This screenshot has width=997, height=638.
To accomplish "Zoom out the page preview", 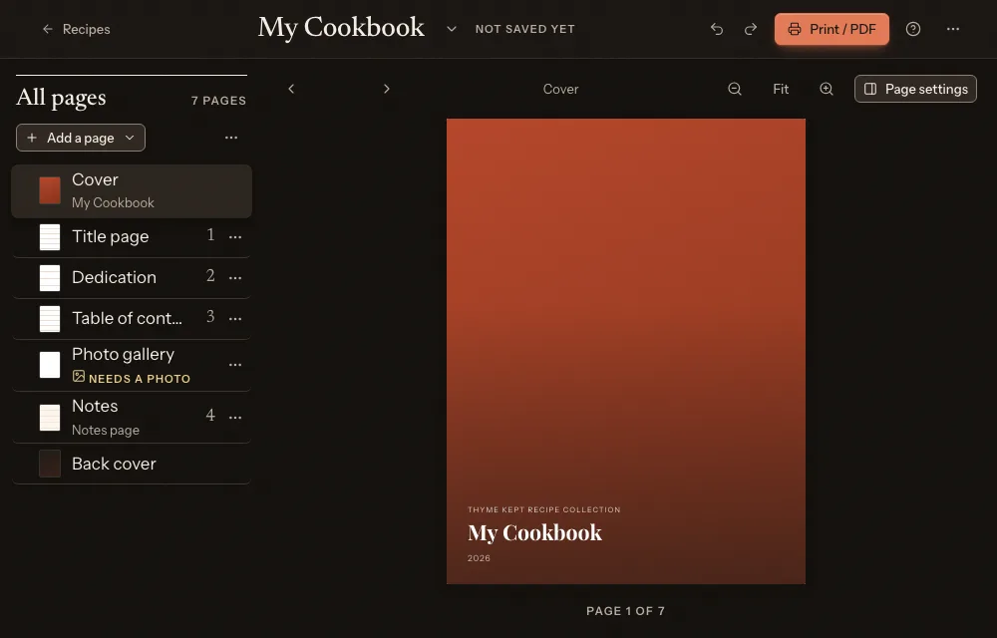I will pyautogui.click(x=735, y=89).
